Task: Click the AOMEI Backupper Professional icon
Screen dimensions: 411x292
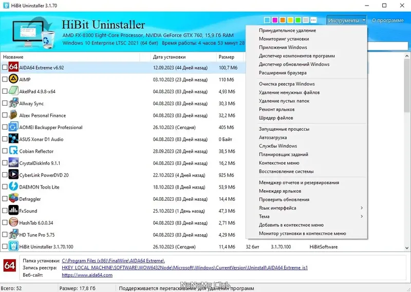Action: (x=13, y=127)
